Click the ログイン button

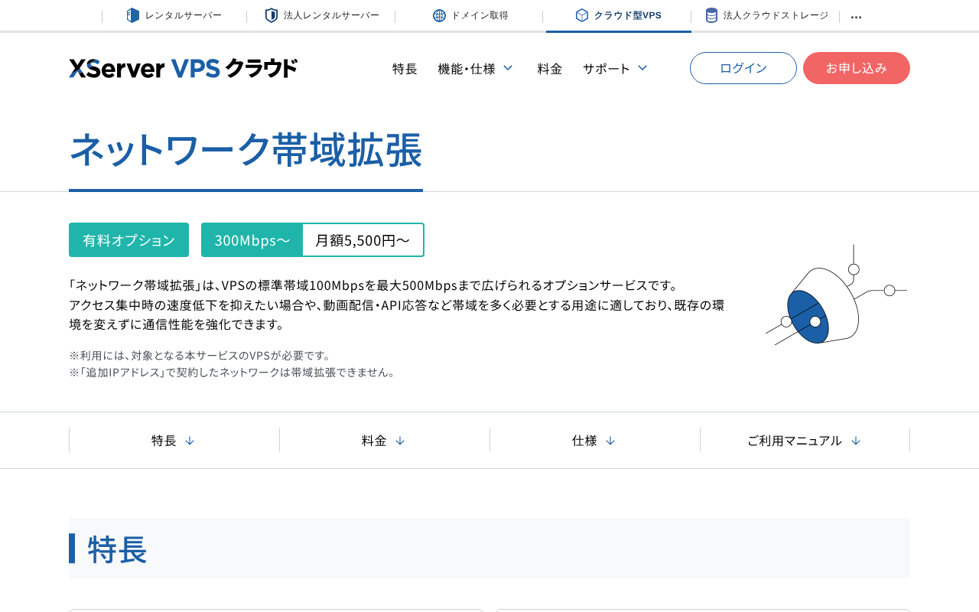click(743, 68)
